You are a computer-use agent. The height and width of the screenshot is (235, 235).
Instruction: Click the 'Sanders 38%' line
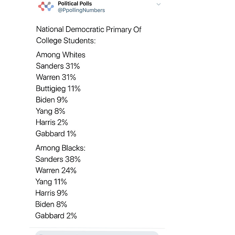click(58, 159)
